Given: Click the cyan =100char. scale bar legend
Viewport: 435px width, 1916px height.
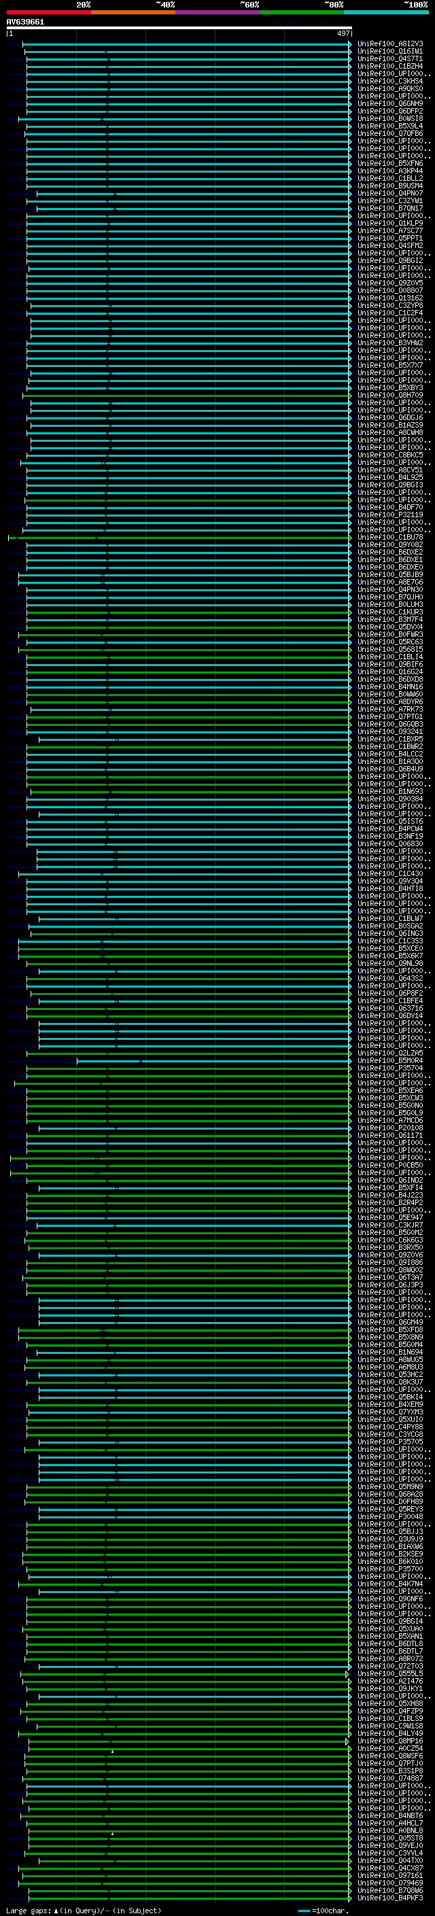Looking at the screenshot, I should click(303, 1910).
